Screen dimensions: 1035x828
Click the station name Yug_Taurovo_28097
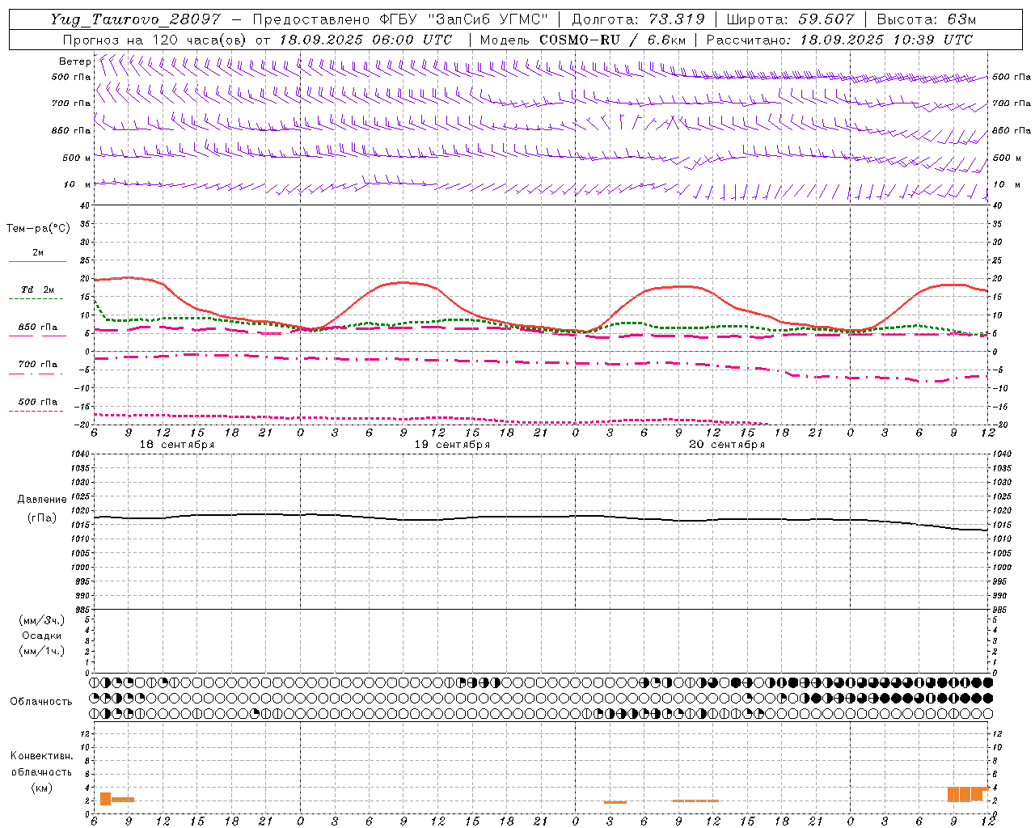[135, 19]
